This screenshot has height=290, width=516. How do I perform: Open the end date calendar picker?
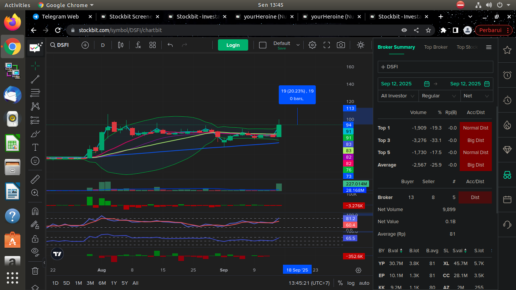tap(487, 84)
